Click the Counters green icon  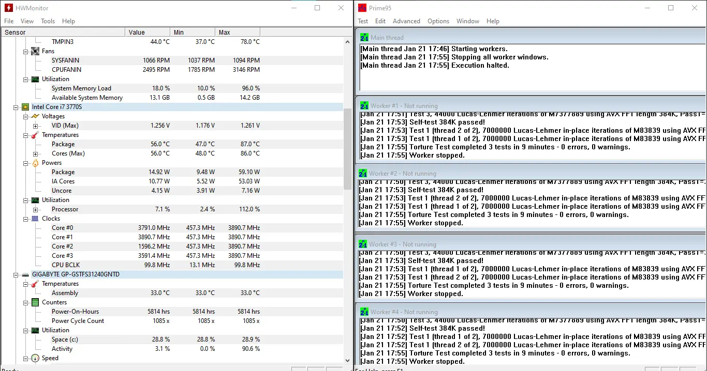coord(35,302)
